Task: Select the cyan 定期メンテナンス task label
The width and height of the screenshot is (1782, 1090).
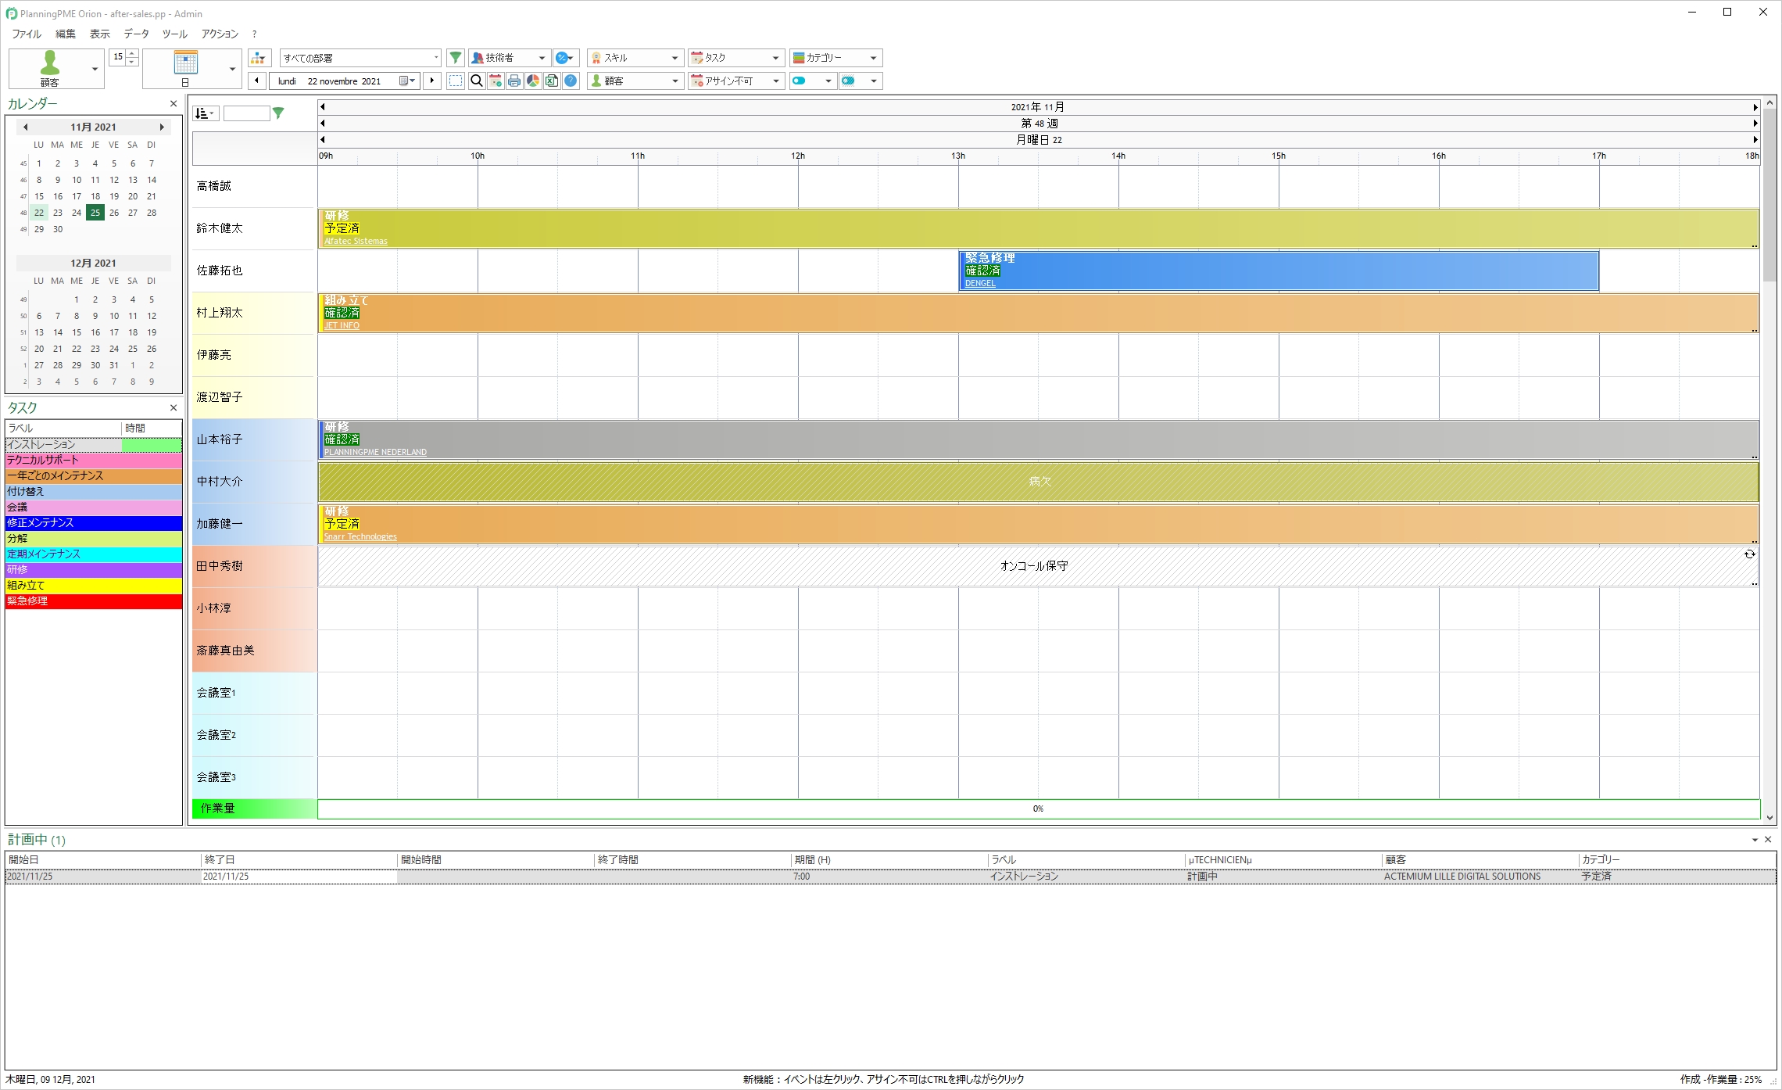Action: 94,554
